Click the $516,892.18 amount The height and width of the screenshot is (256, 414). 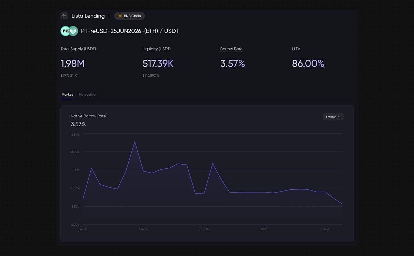[151, 75]
